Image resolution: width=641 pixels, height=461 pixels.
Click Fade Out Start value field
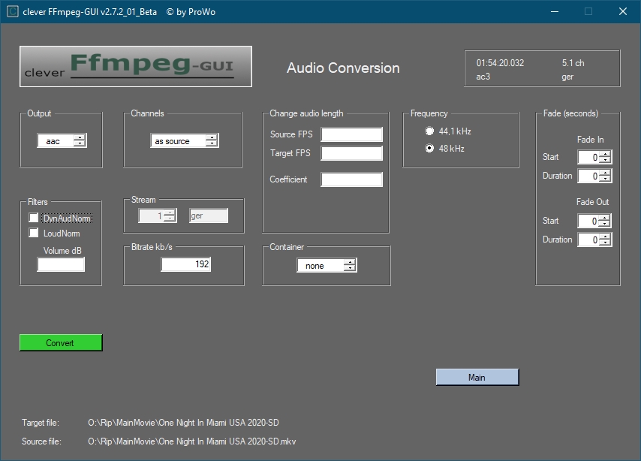588,221
